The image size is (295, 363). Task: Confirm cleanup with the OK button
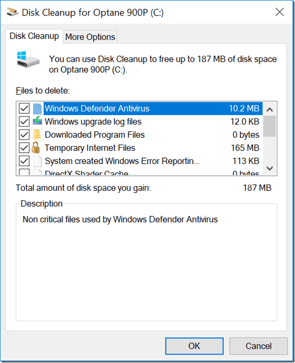pos(194,346)
